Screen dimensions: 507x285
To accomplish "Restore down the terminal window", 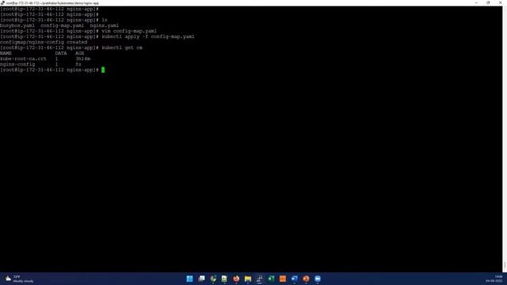I will tap(488, 3).
